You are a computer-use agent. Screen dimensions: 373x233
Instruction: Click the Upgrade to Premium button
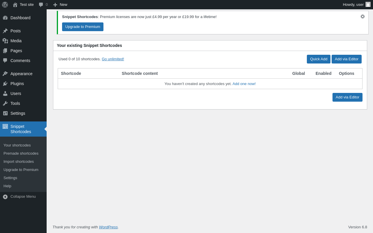pyautogui.click(x=83, y=27)
